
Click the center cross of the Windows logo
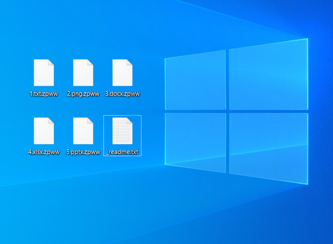[228, 111]
